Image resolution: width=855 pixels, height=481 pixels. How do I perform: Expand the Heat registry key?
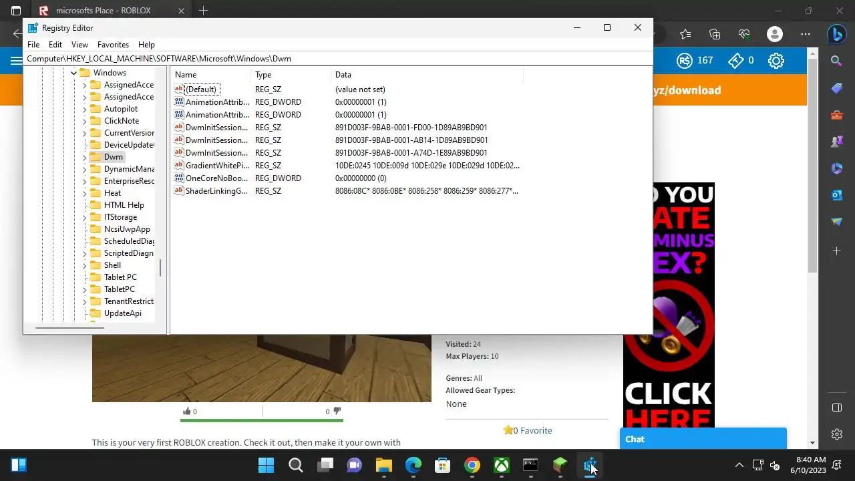click(85, 193)
